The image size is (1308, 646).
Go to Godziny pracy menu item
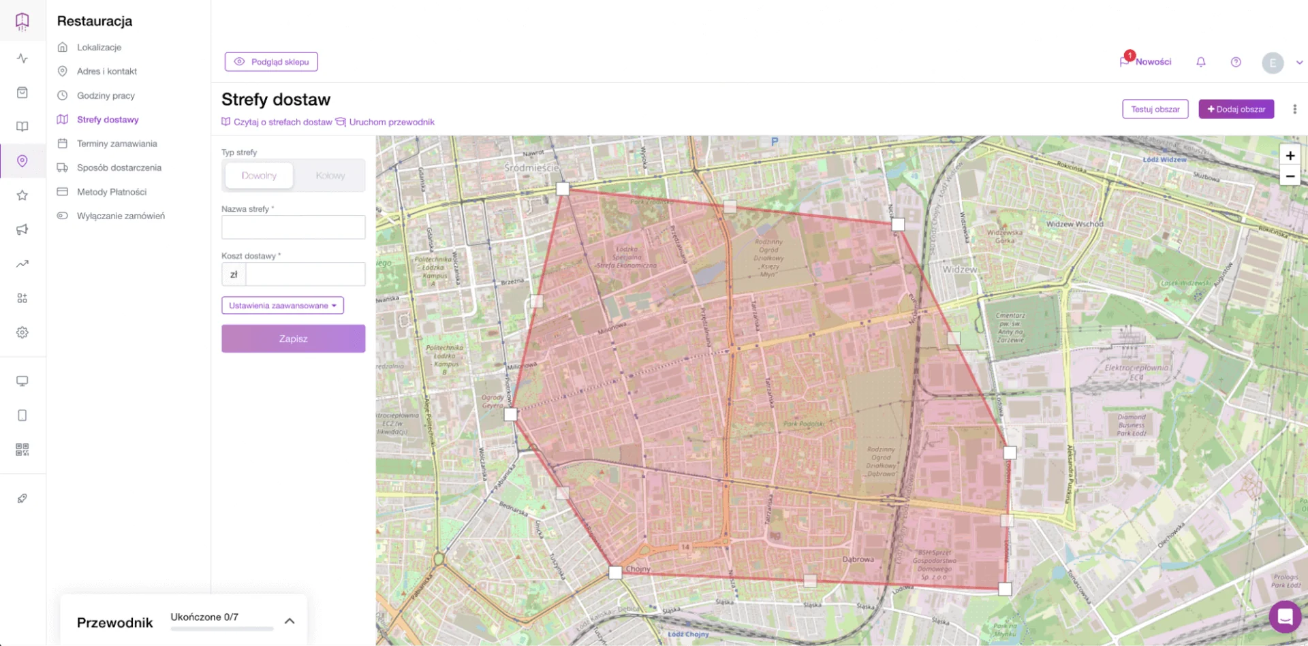tap(106, 95)
